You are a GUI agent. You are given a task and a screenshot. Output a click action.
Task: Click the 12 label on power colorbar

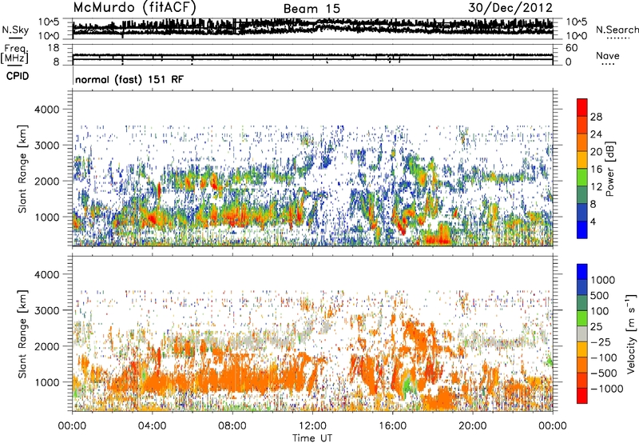[x=596, y=187]
